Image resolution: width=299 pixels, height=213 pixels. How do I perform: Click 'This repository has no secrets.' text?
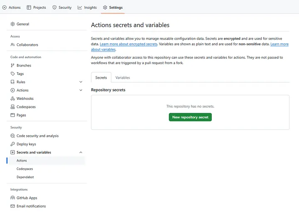pyautogui.click(x=190, y=106)
